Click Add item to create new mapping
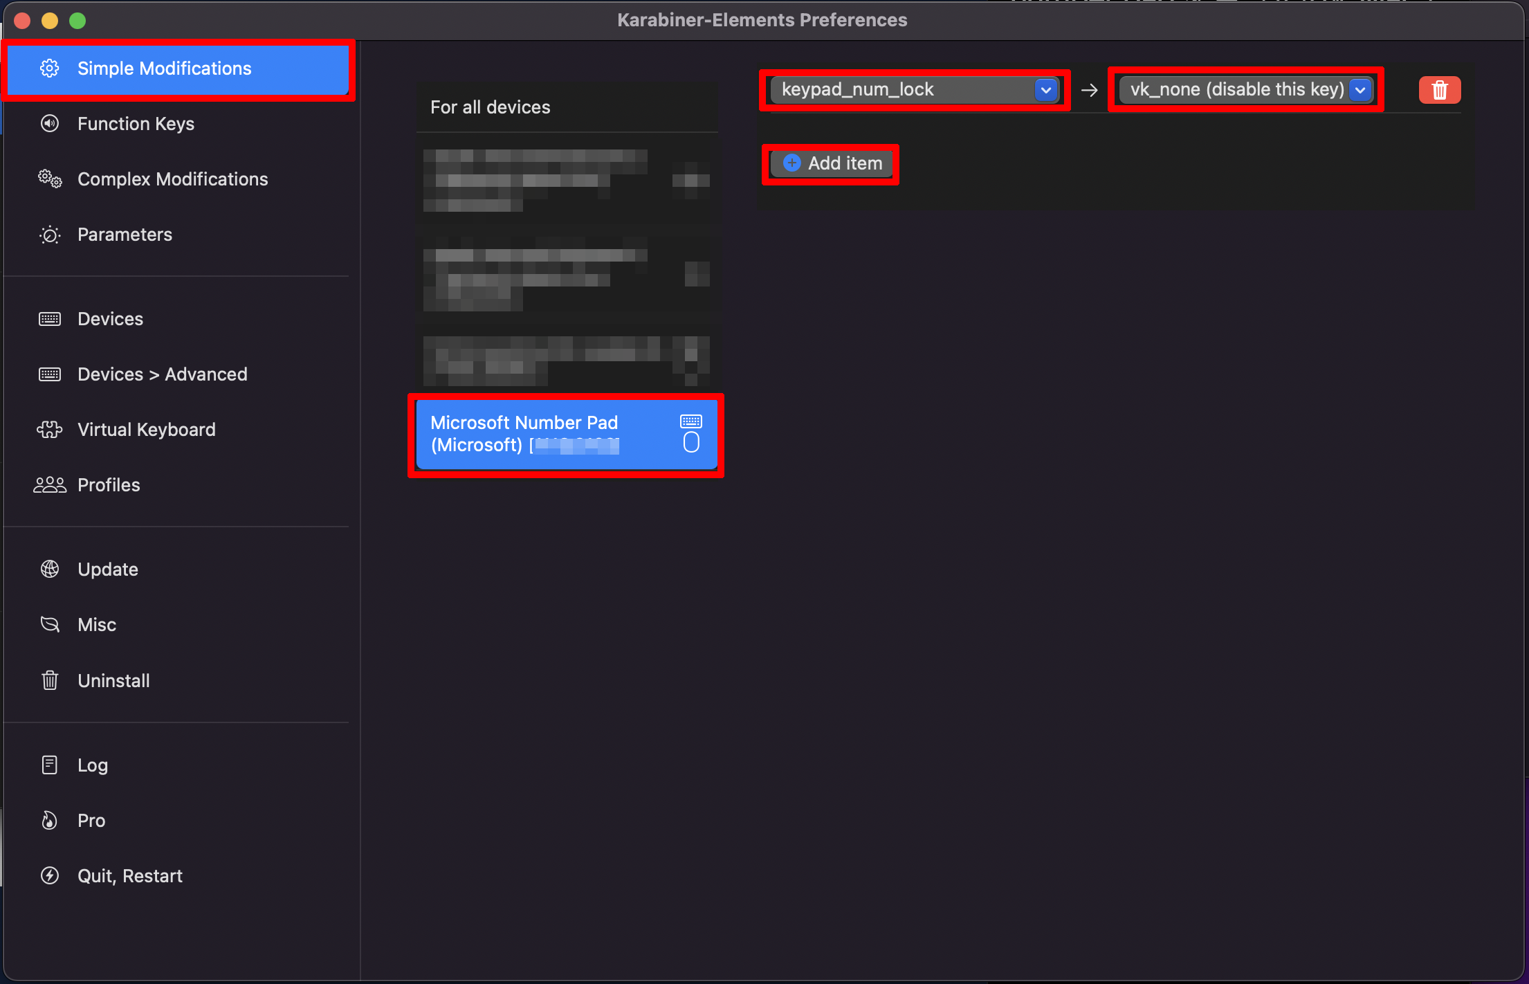 [832, 163]
